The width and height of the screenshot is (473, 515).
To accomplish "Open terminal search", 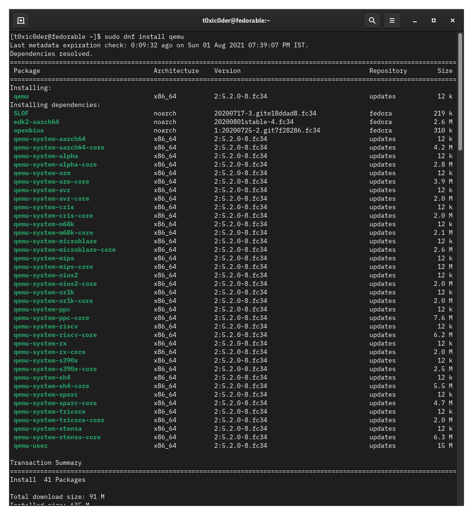I will [372, 20].
